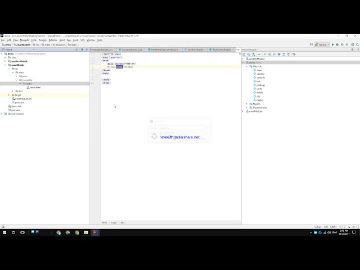Reimport all Maven projects icon

click(244, 54)
